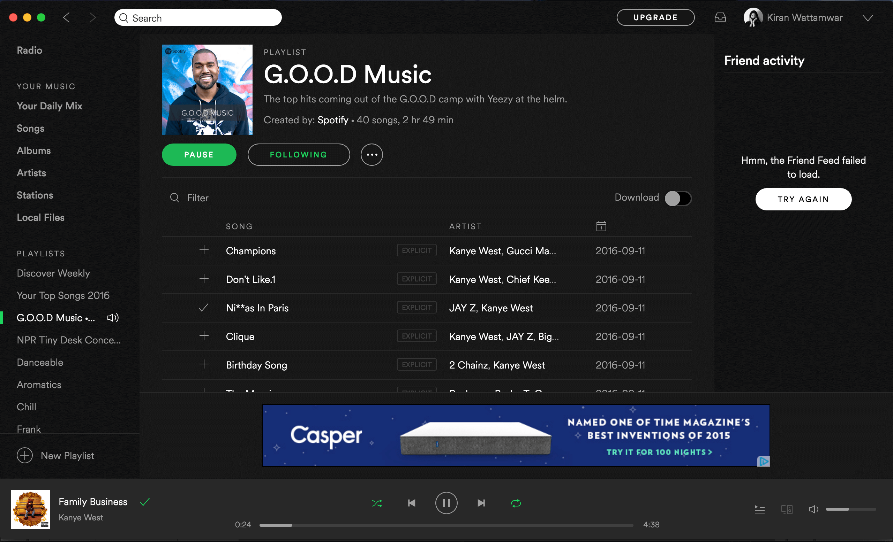Go back with the left arrow

[66, 17]
